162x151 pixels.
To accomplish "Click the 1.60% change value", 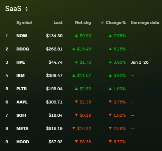I will point(120,89).
